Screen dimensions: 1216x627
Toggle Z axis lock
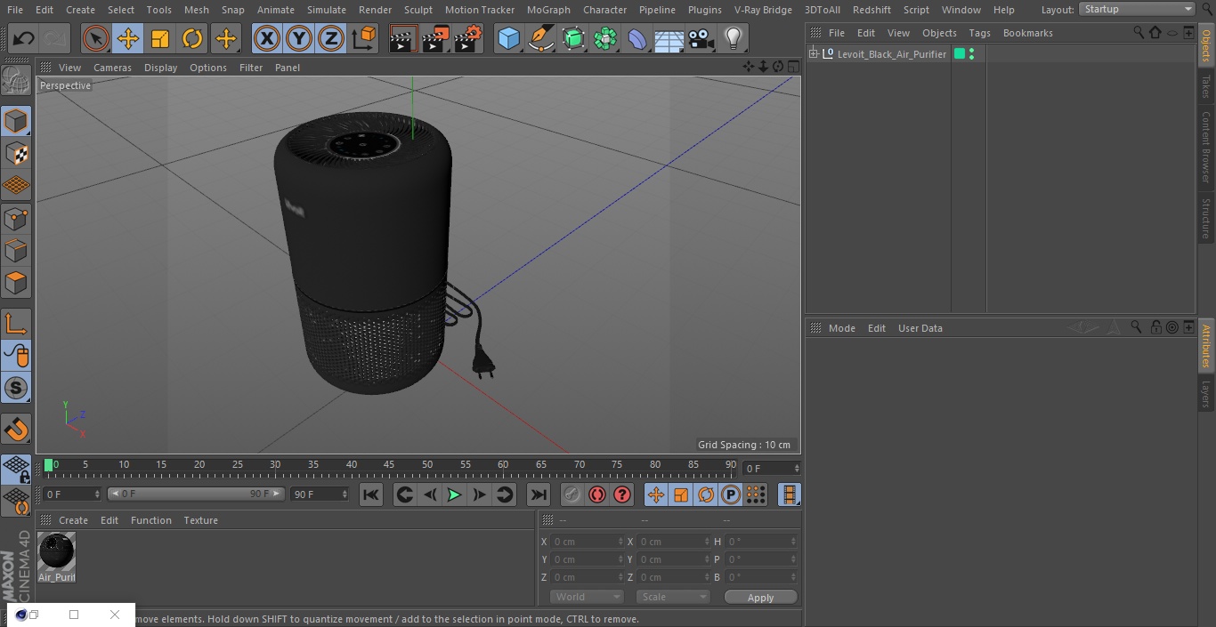click(331, 38)
